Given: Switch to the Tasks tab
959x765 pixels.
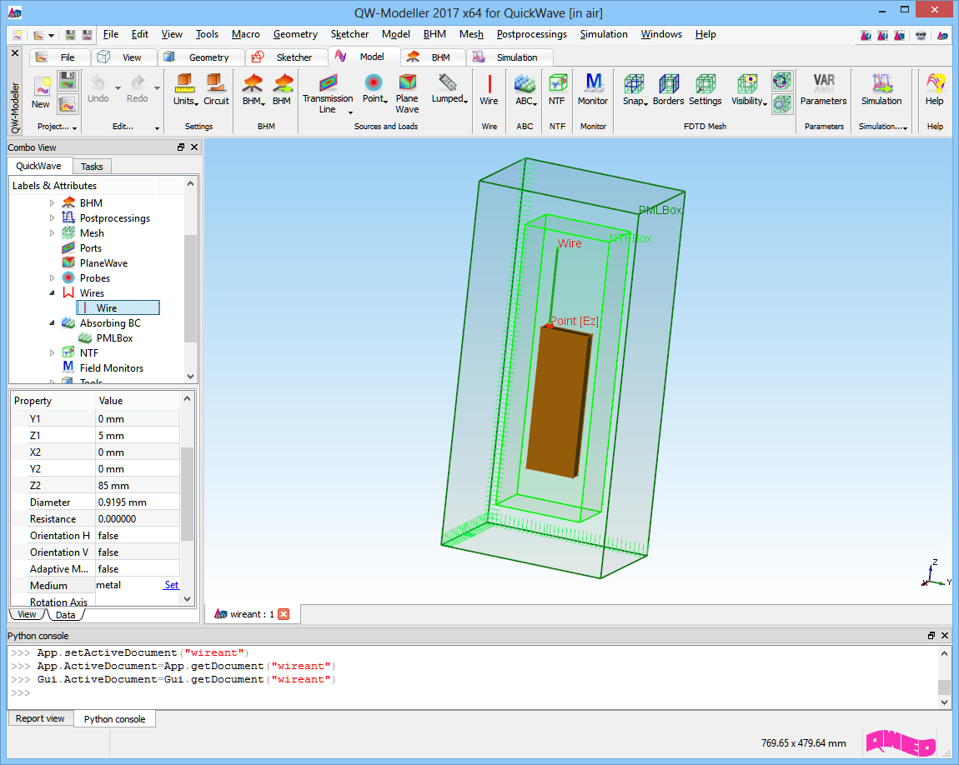Looking at the screenshot, I should pos(92,166).
